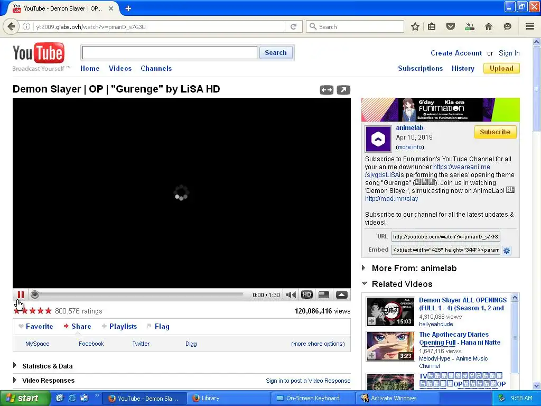Click the player's up-arrow menu button

[x=342, y=295]
